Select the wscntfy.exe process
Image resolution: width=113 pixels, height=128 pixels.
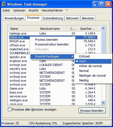[x=18, y=69]
